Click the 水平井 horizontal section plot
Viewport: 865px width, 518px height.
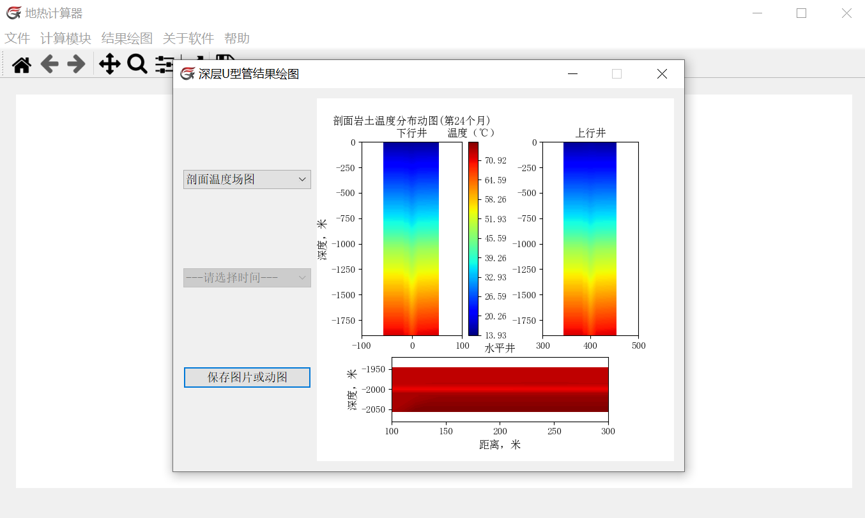point(500,390)
